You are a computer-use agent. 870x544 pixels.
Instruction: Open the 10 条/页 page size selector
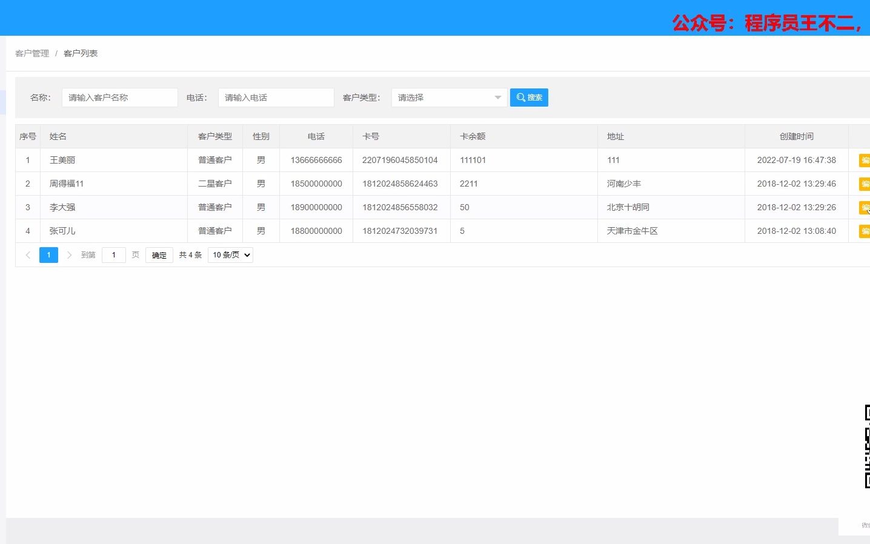click(230, 255)
